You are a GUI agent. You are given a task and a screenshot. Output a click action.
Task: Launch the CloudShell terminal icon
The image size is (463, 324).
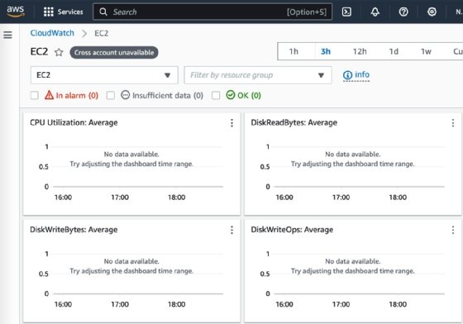(x=346, y=12)
